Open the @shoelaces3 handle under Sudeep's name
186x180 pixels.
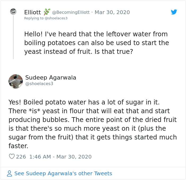click(x=39, y=84)
